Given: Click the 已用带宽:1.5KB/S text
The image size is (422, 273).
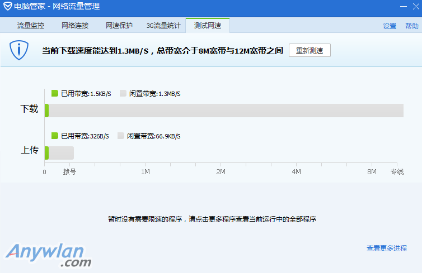Looking at the screenshot, I should [86, 94].
